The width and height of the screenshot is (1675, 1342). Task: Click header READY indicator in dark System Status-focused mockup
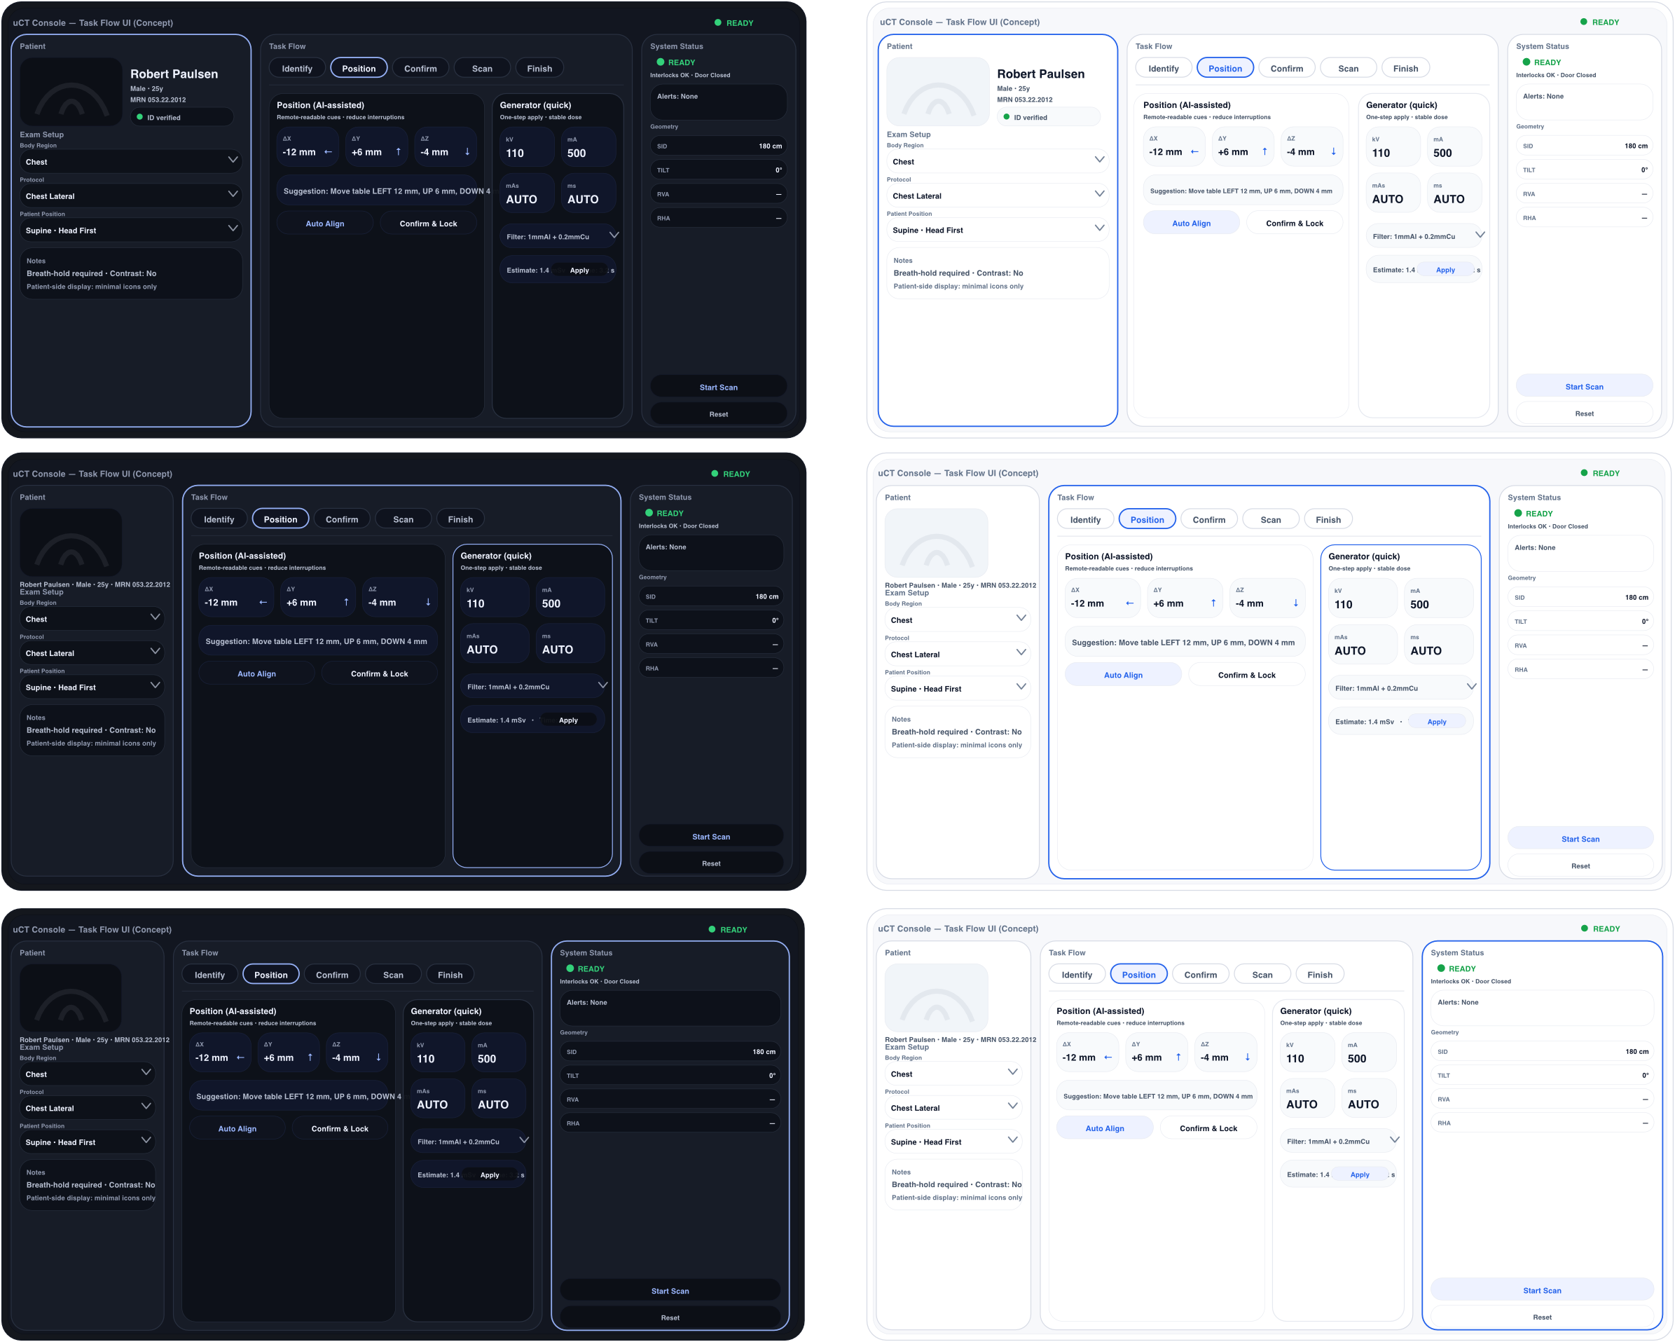(728, 929)
